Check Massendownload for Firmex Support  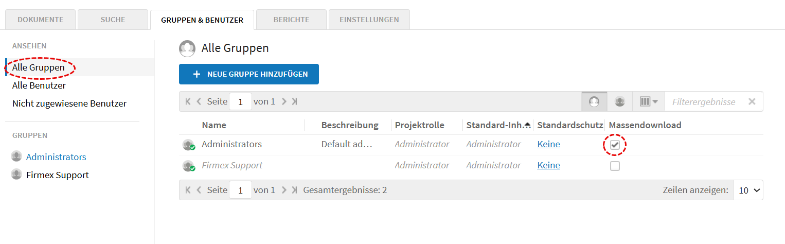615,166
